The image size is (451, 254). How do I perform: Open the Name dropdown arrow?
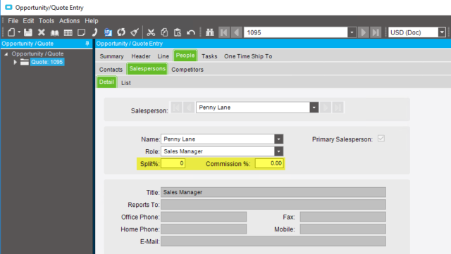[279, 139]
